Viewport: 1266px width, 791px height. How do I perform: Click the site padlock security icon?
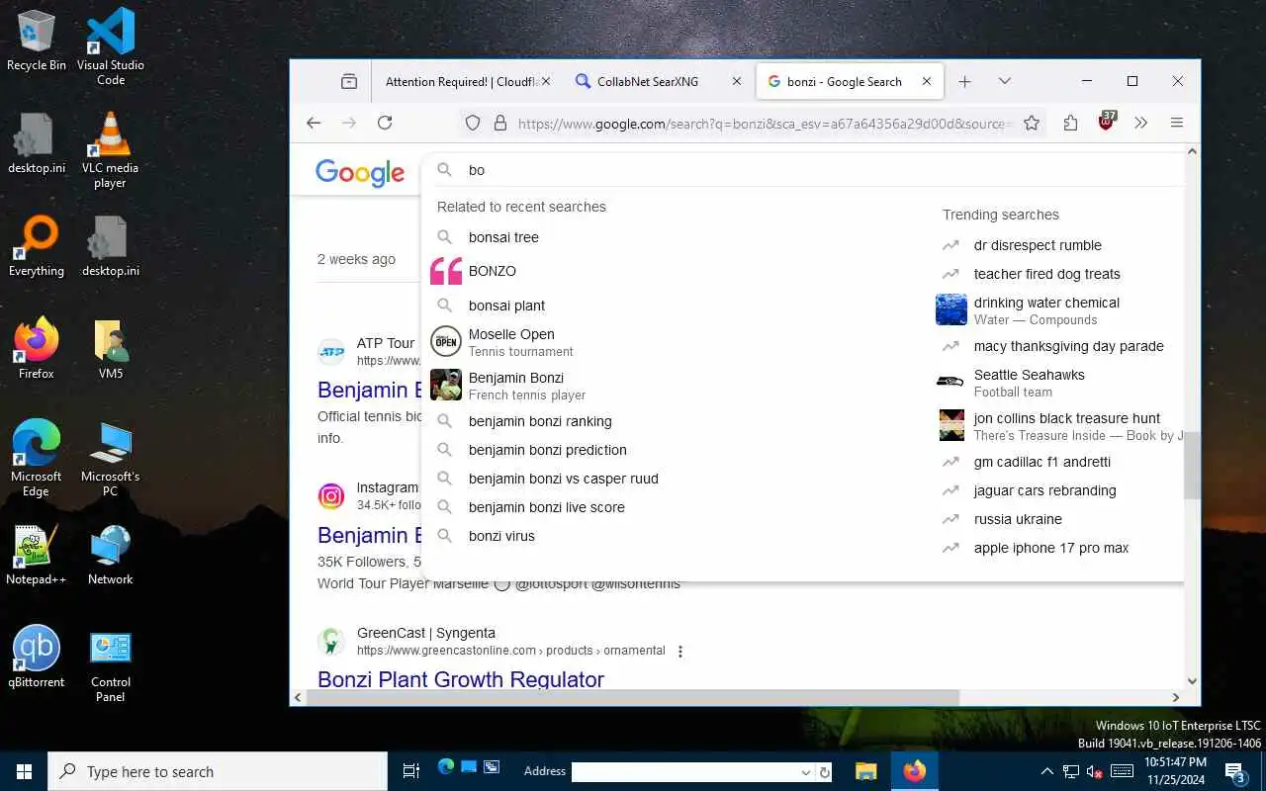(x=500, y=123)
